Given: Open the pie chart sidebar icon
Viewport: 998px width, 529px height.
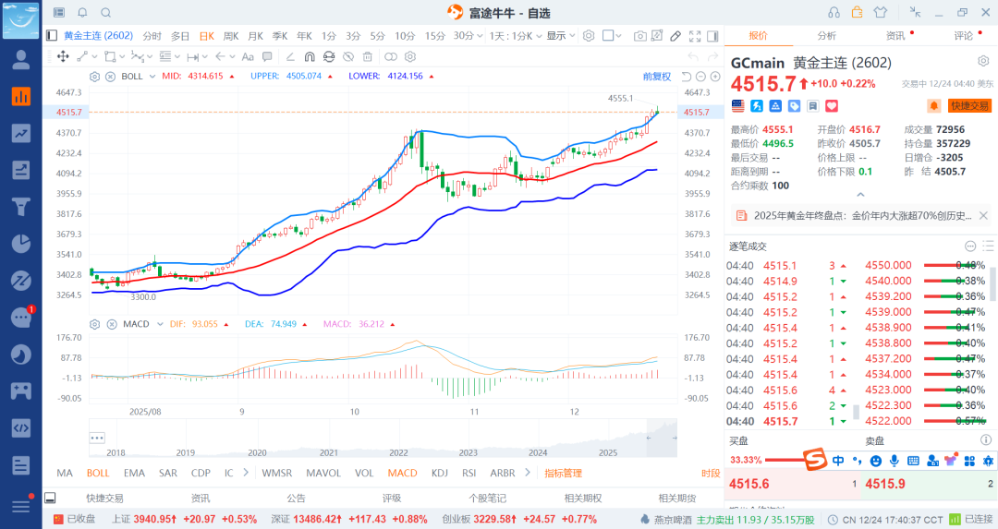Looking at the screenshot, I should (x=21, y=244).
